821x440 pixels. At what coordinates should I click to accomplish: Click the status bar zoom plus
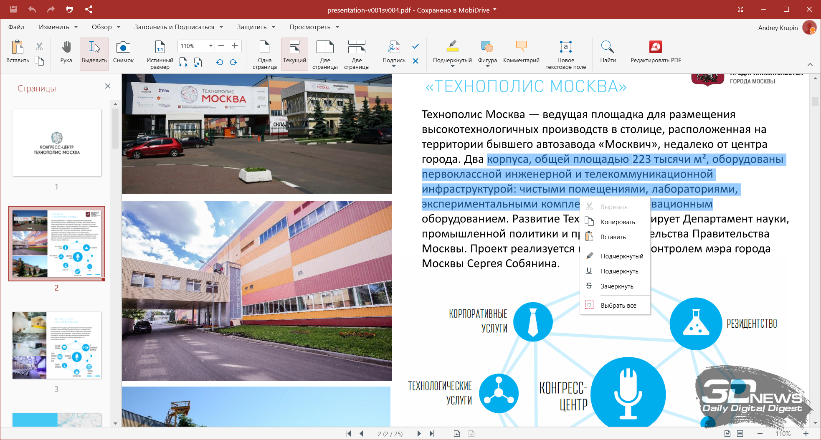[x=806, y=434]
